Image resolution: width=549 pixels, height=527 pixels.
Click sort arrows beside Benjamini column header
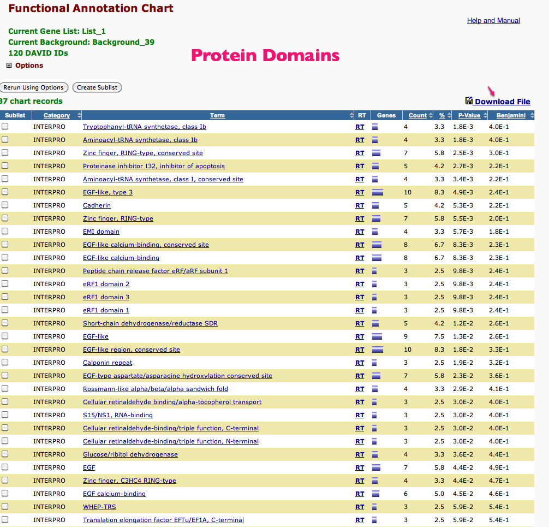[532, 115]
